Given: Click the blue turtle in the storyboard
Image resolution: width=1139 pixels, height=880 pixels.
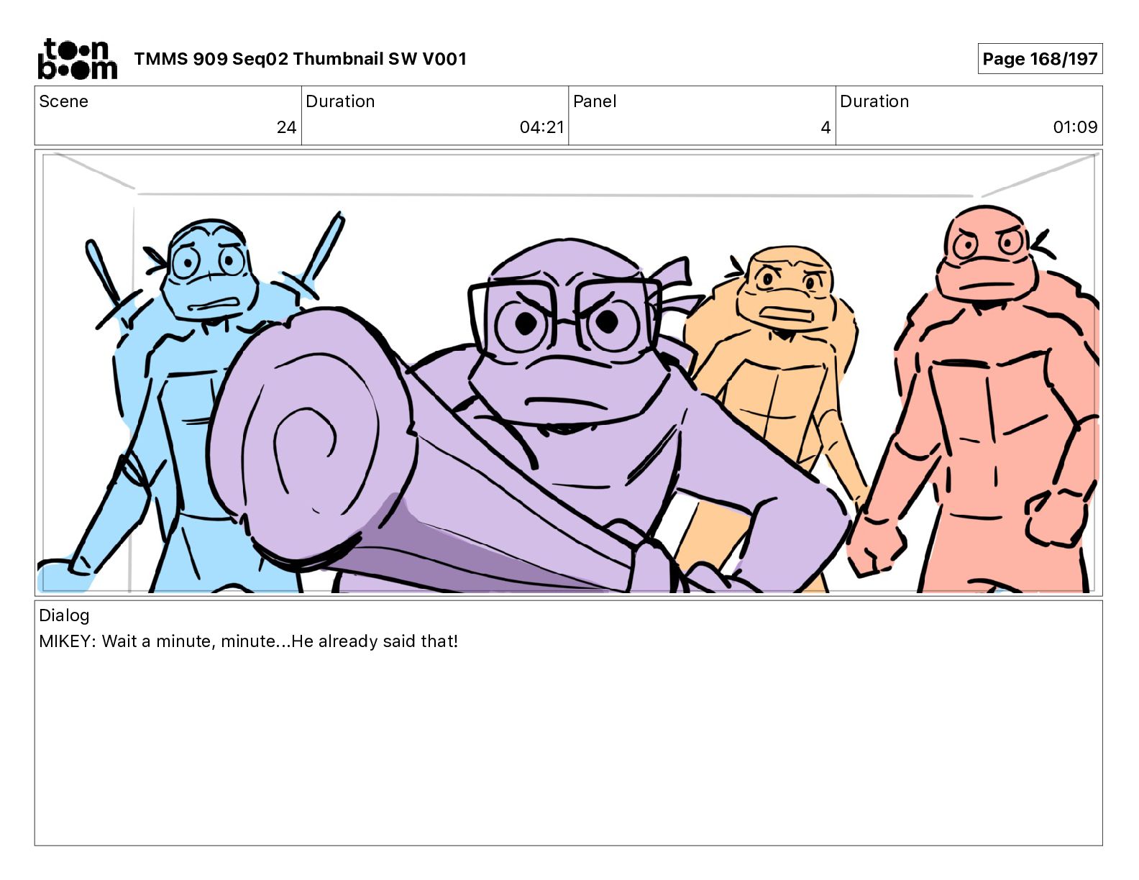Looking at the screenshot, I should (191, 403).
